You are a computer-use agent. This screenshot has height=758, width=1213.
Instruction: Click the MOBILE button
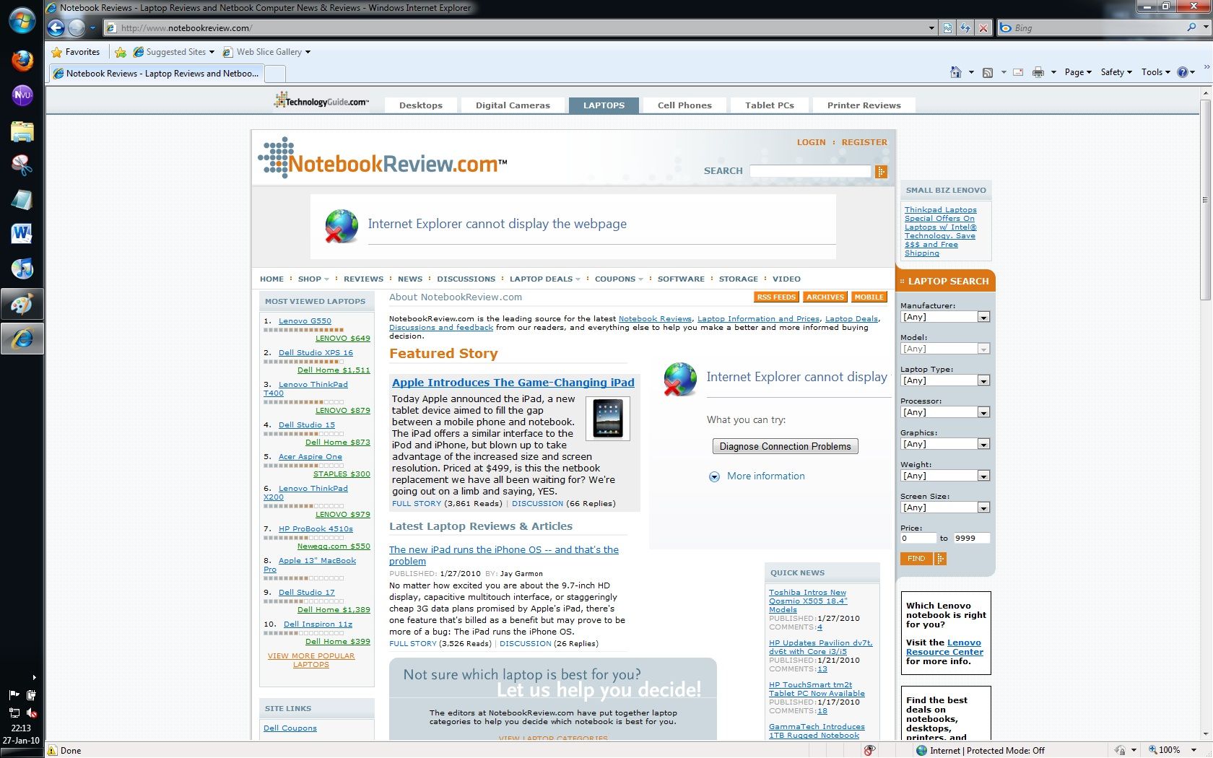tap(869, 297)
